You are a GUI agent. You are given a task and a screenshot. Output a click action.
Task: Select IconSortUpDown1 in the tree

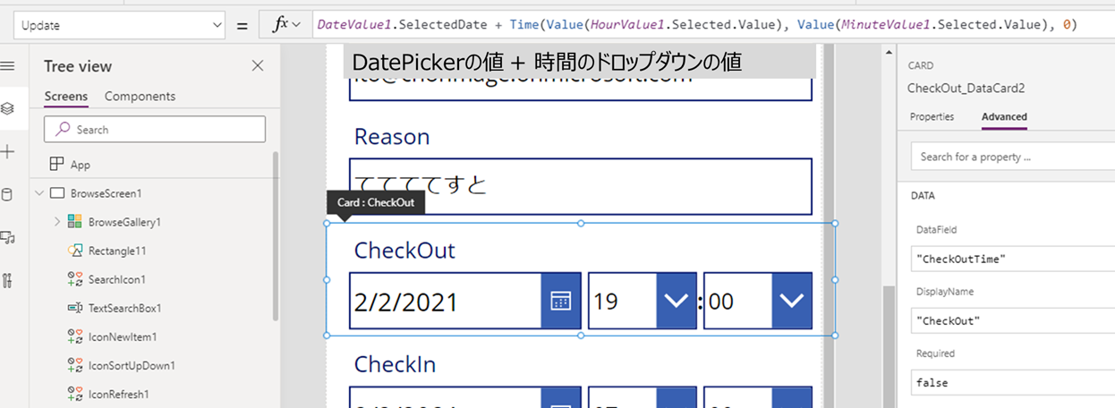pyautogui.click(x=132, y=365)
